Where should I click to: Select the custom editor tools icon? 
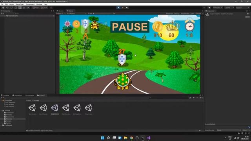[x=28, y=8]
